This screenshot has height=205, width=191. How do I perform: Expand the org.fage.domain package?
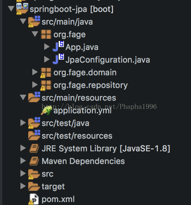coord(35,72)
